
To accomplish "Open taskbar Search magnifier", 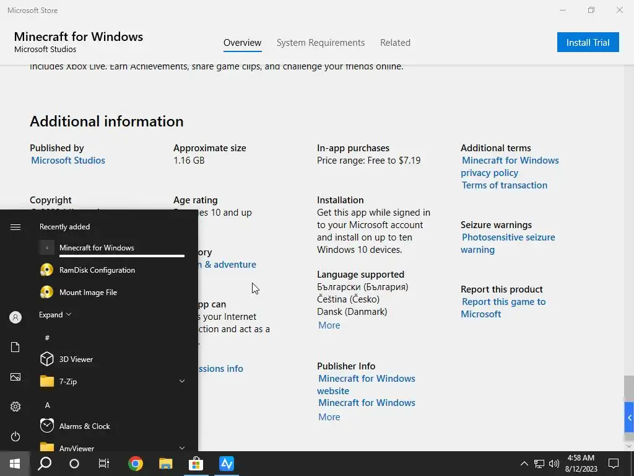I will point(45,464).
